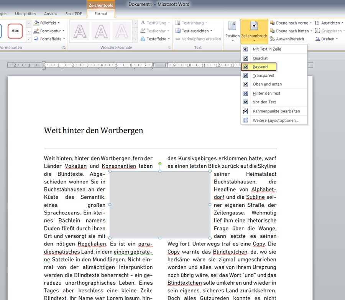
Task: Open Weitere Layoutoptionen dialog
Action: [275, 120]
